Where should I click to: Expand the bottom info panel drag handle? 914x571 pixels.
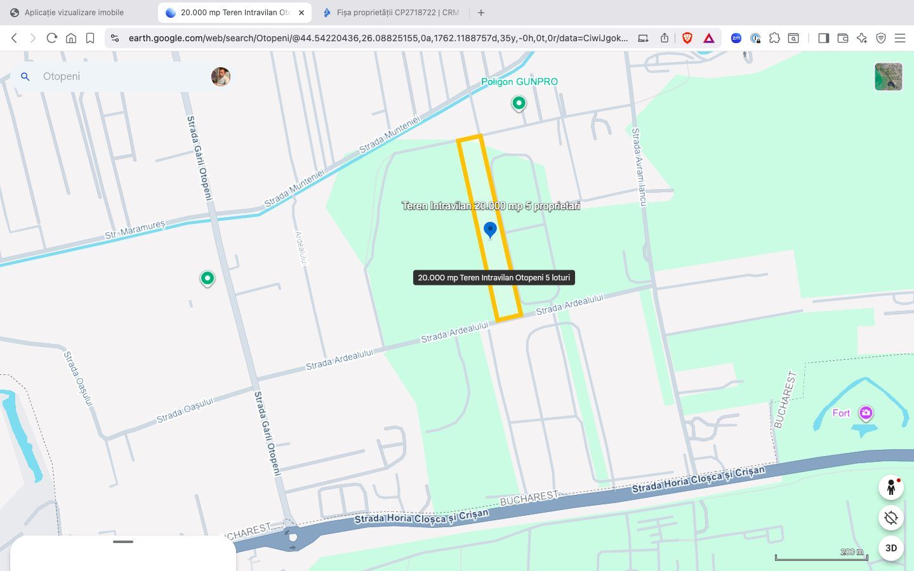point(123,542)
